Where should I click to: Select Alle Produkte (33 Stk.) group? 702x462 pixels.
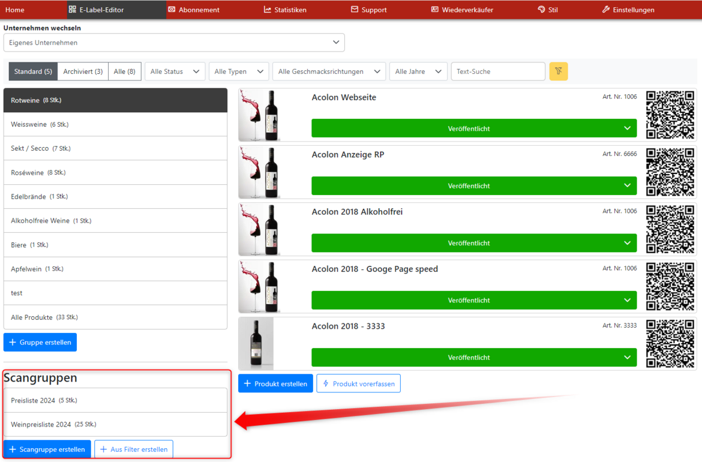point(116,317)
